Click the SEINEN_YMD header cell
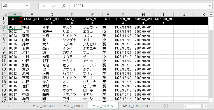214x110 pixels. 123,19
